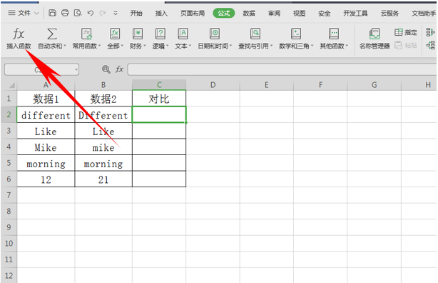Expand the 财务 dropdown arrow
The image size is (438, 283).
[145, 46]
